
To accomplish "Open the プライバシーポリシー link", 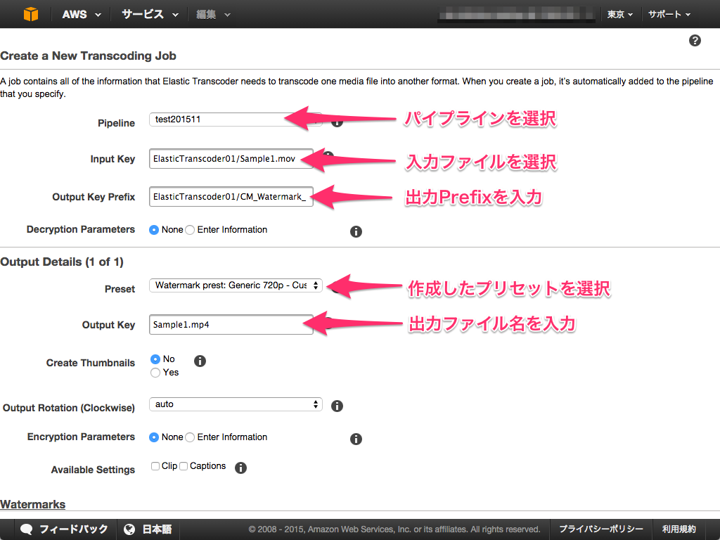I will pos(600,529).
